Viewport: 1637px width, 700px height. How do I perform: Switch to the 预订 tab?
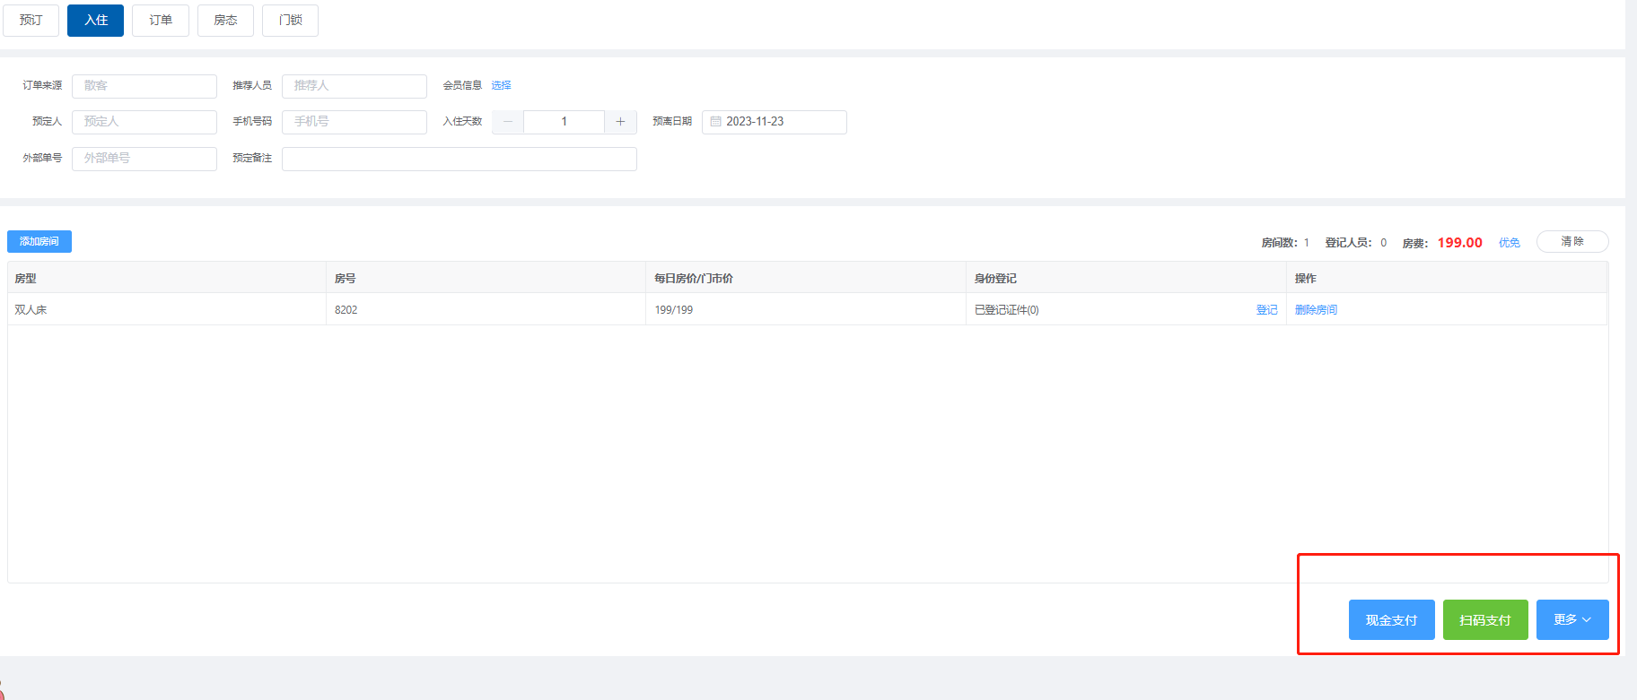(31, 20)
